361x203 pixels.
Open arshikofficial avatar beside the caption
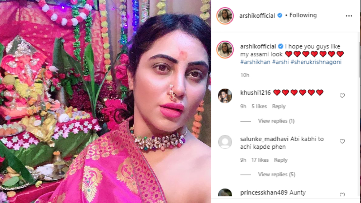[225, 50]
